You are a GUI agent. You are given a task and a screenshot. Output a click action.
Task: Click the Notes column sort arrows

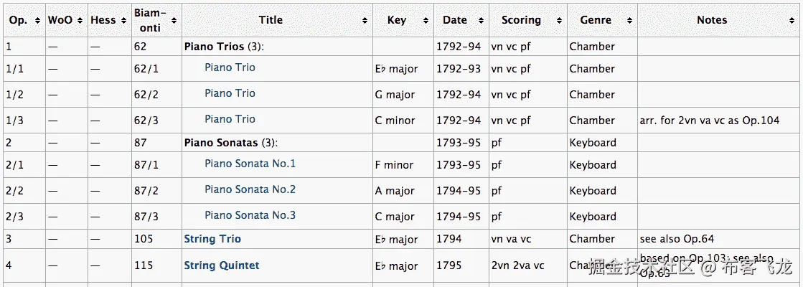coord(794,20)
